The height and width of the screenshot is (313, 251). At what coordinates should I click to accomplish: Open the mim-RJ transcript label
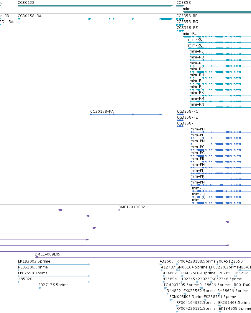click(196, 86)
